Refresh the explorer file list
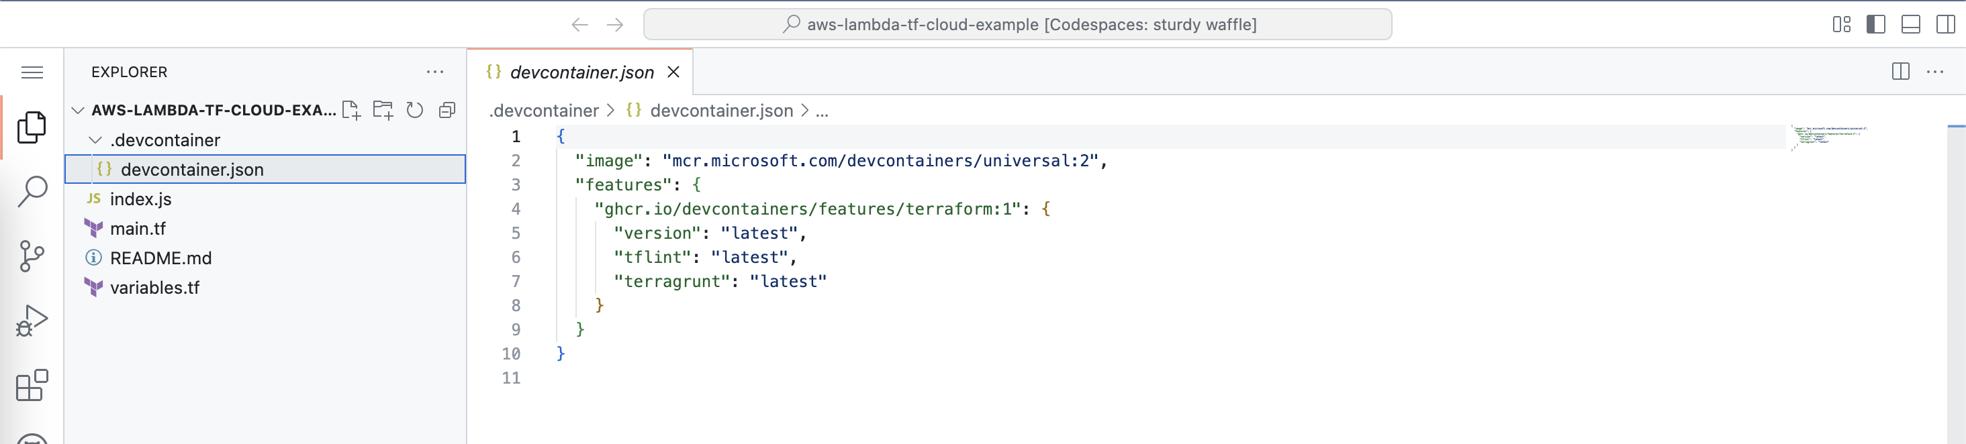1966x444 pixels. [414, 110]
